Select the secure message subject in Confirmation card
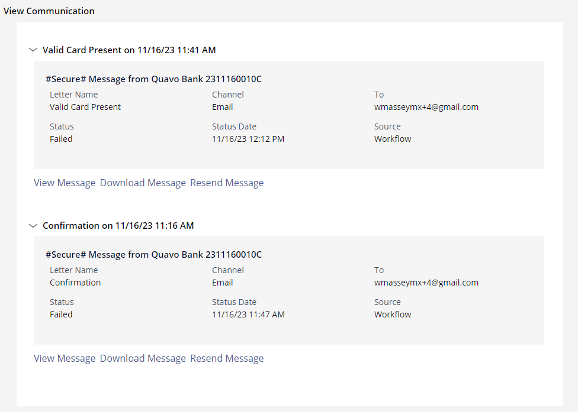Screen dimensions: 578x412 click(153, 255)
